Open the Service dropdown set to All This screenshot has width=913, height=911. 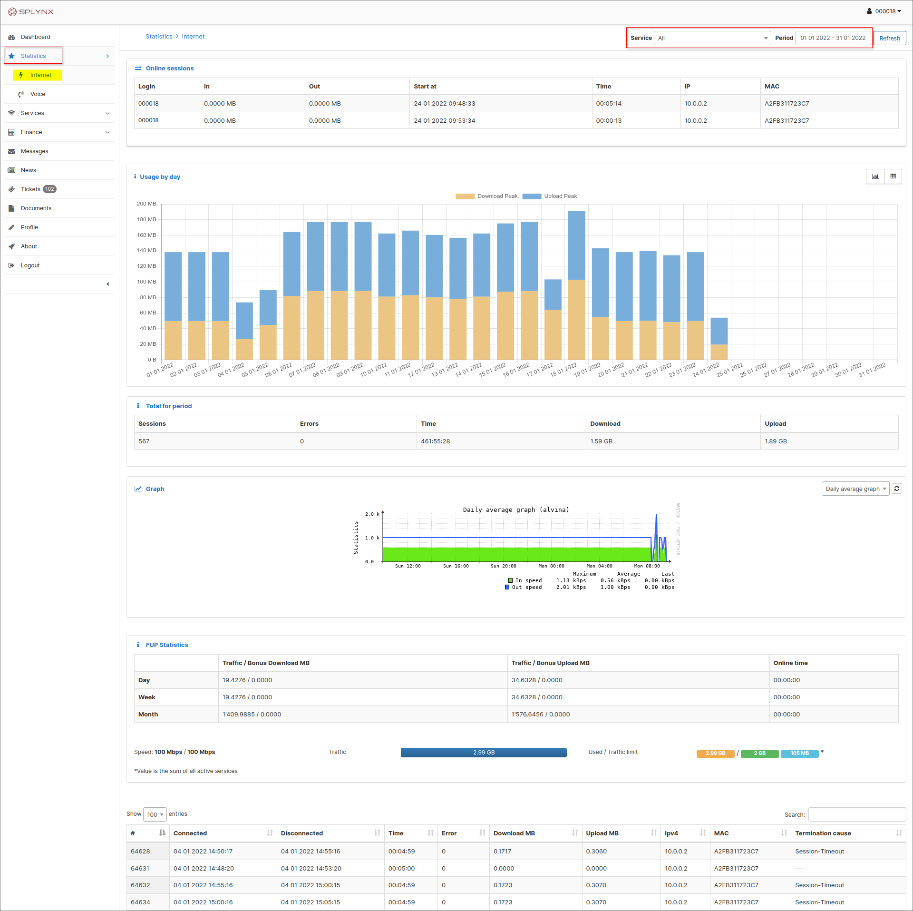(x=712, y=38)
